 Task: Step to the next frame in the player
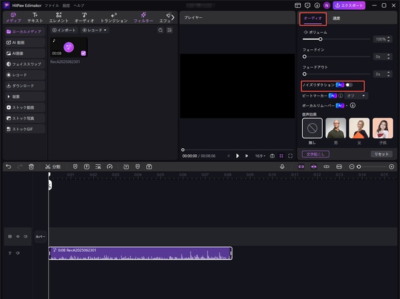point(246,156)
